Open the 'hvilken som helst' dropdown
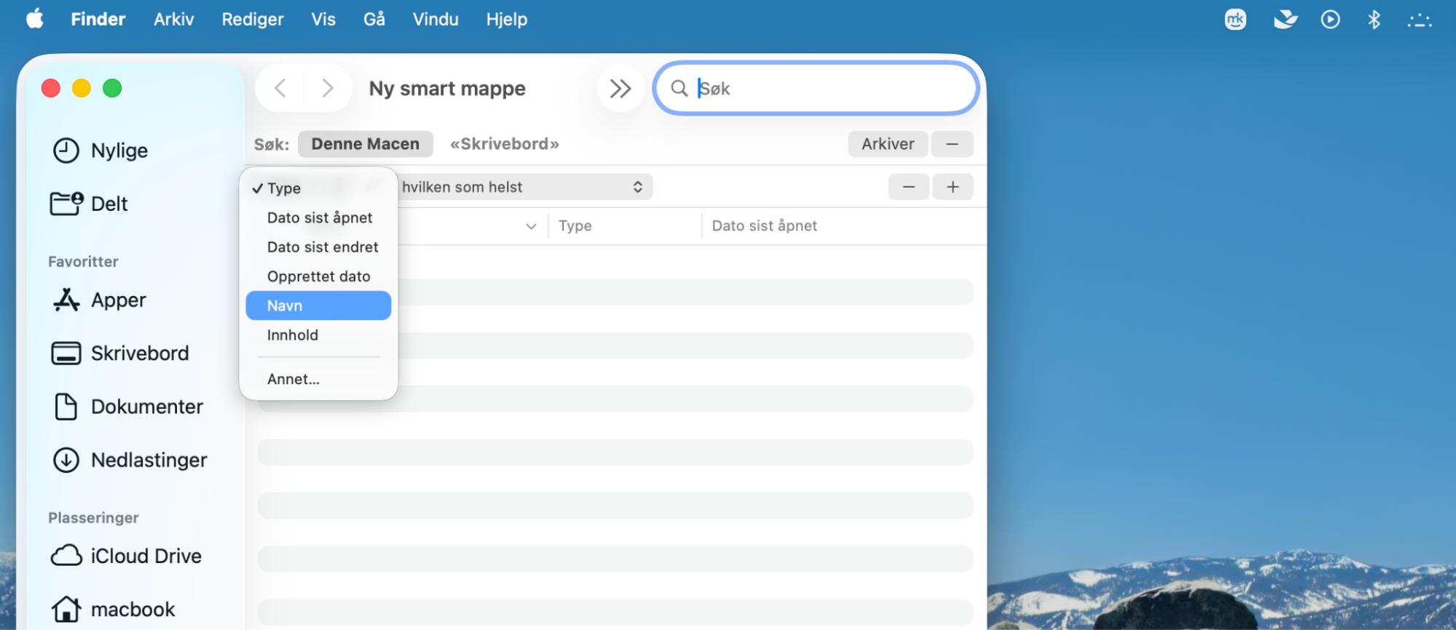 click(x=523, y=187)
